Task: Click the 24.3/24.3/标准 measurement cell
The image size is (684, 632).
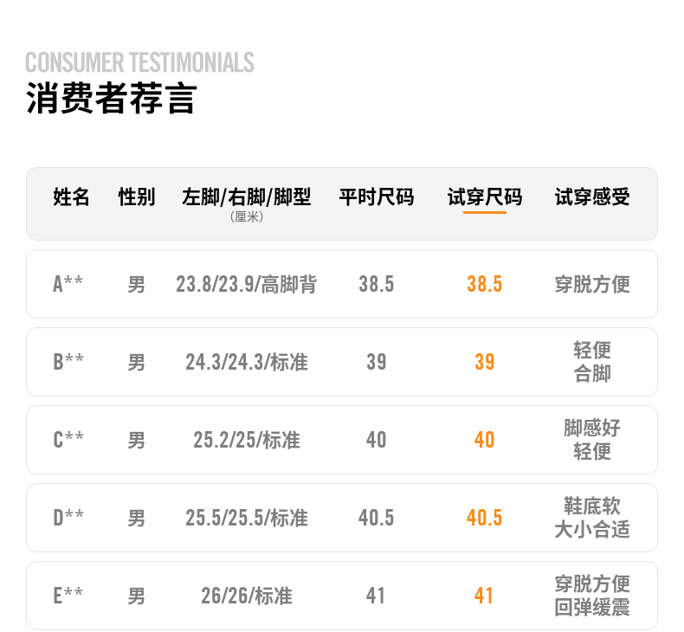Action: pyautogui.click(x=247, y=362)
